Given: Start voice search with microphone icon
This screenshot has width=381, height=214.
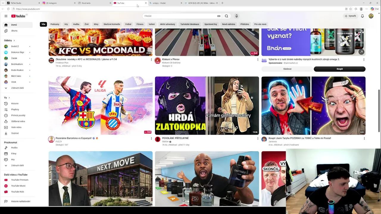Looking at the screenshot, I should click(237, 16).
